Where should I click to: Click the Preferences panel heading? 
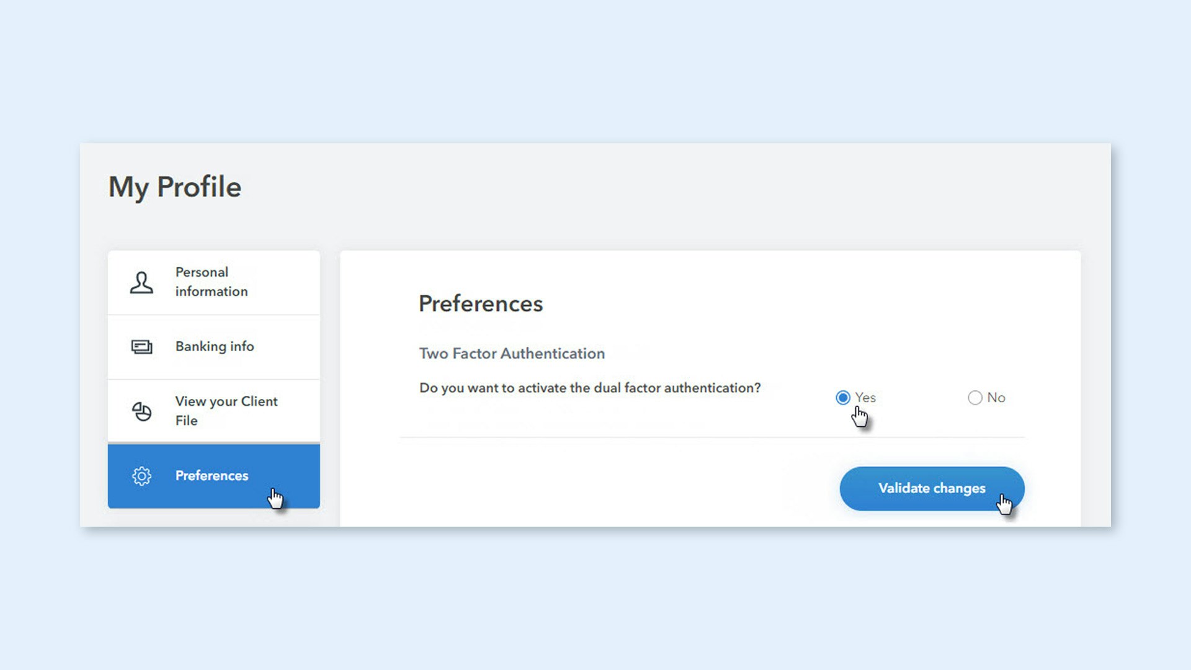point(481,304)
